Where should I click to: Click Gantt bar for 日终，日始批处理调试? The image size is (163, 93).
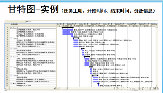(x=87, y=59)
